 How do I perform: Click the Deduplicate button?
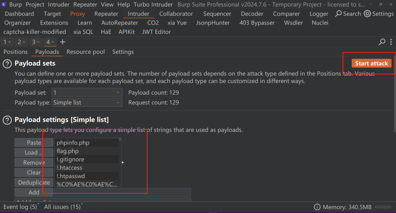click(x=34, y=183)
